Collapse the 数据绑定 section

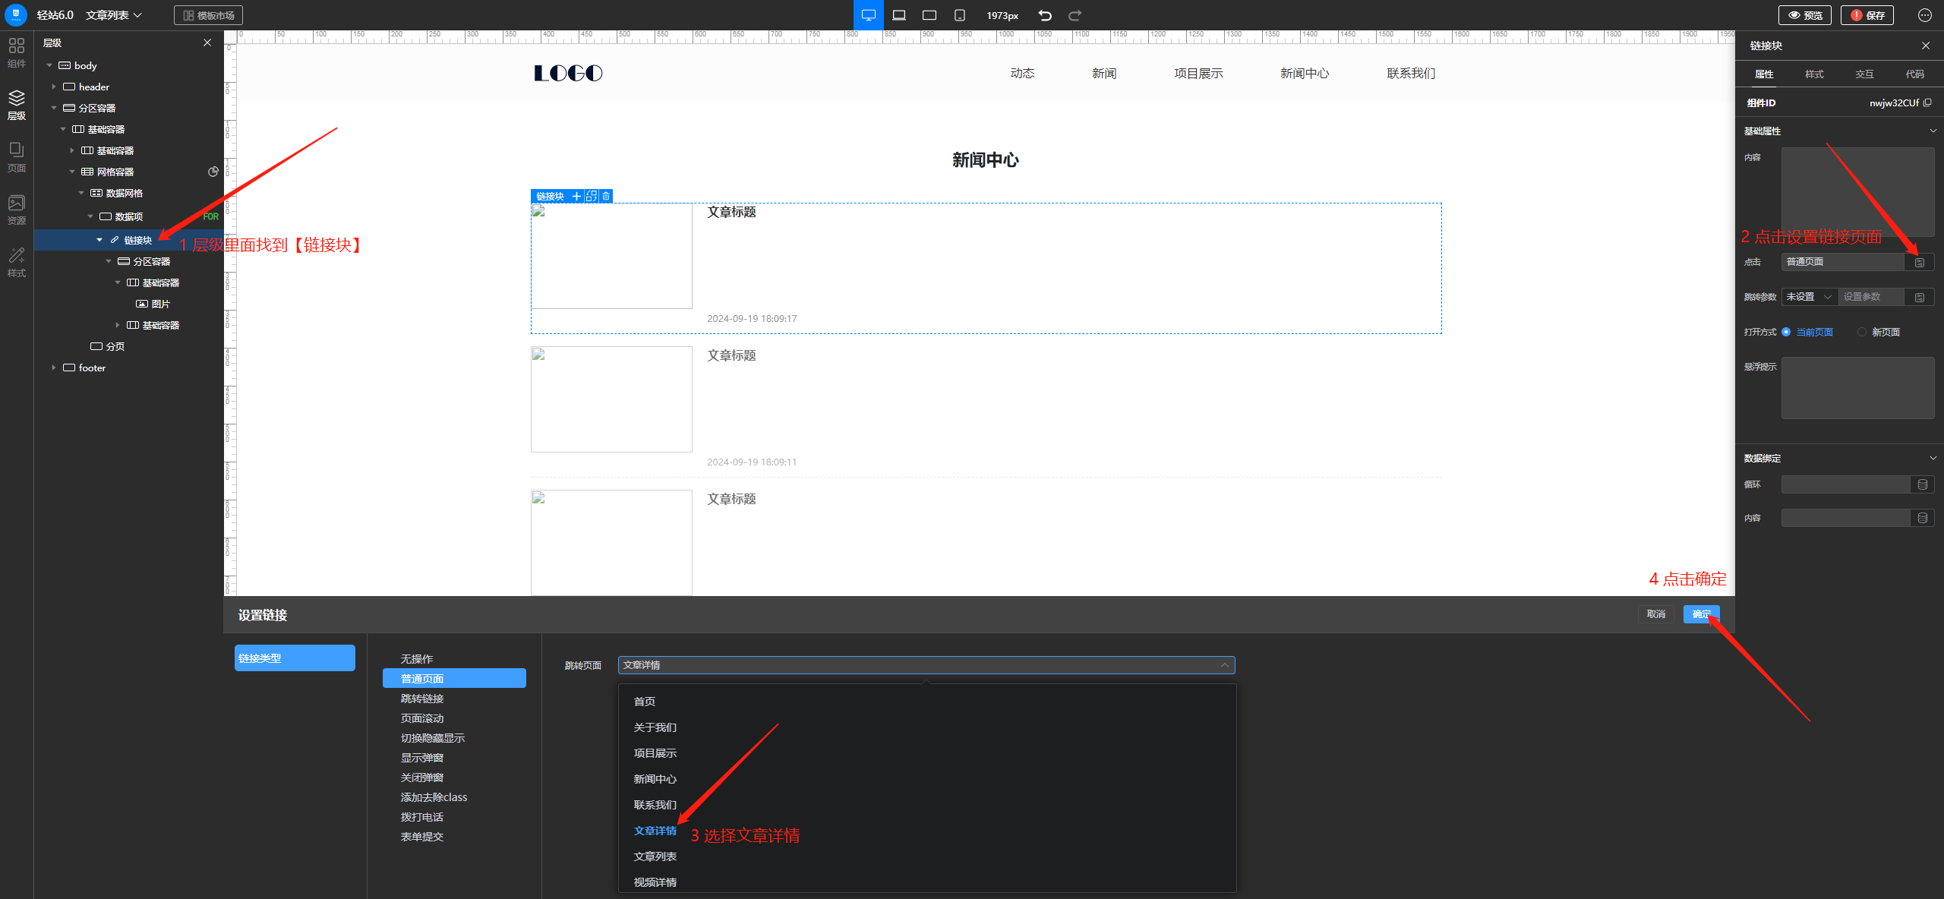coord(1933,458)
